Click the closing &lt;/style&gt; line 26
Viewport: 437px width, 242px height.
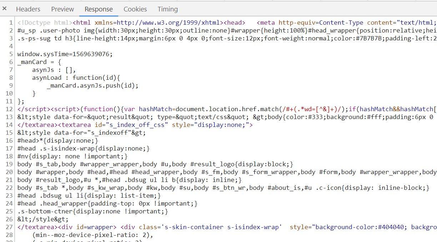(43, 219)
